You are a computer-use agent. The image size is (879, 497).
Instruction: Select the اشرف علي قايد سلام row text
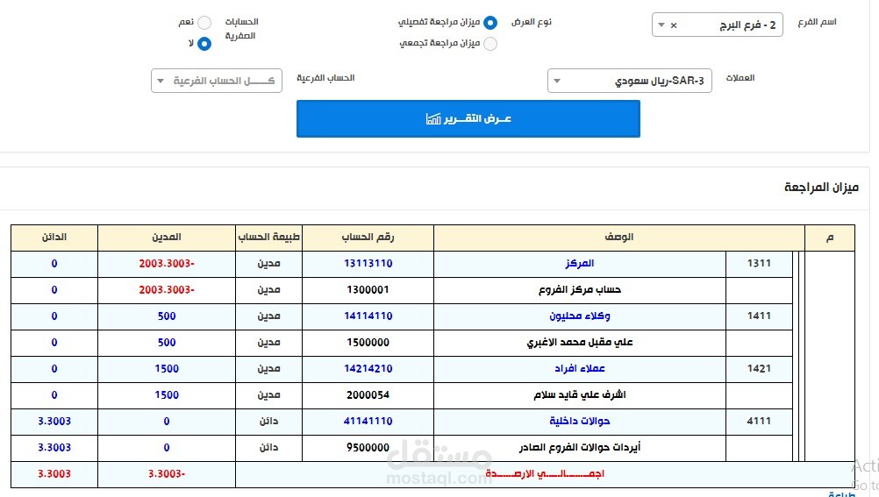tap(580, 395)
